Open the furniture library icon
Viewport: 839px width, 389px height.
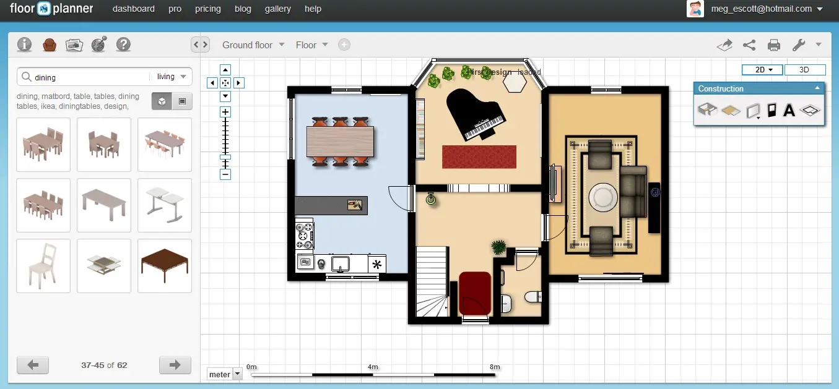[x=49, y=45]
